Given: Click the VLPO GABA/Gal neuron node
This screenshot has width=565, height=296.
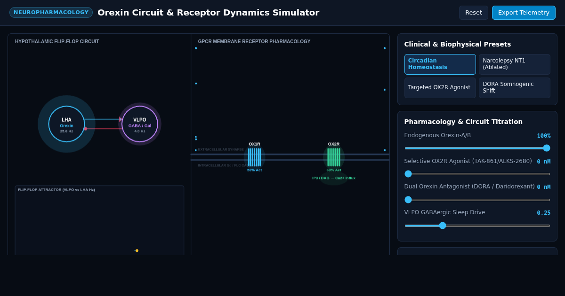Looking at the screenshot, I should click(140, 124).
